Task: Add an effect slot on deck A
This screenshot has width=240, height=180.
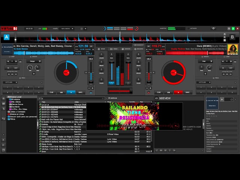Action: coord(34,73)
